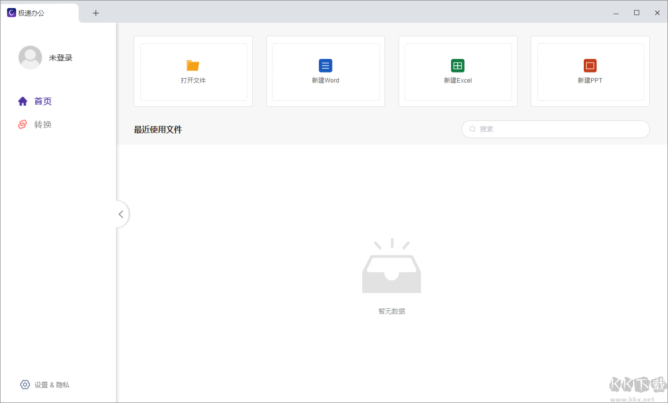Select the red 新建PPT presentation icon
Image resolution: width=668 pixels, height=403 pixels.
pos(590,65)
